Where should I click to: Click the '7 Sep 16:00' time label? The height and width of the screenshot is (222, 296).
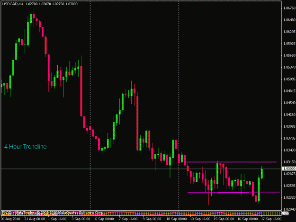coord(128,219)
